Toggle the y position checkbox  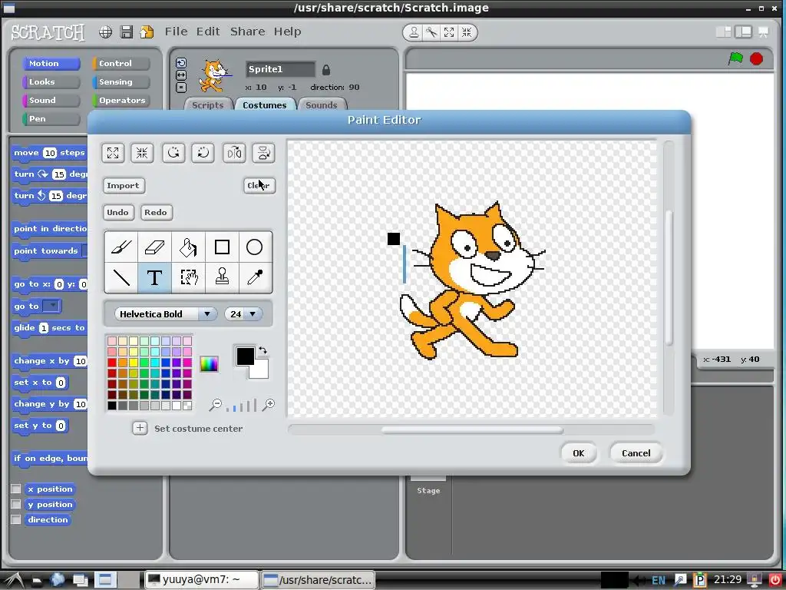(x=16, y=504)
